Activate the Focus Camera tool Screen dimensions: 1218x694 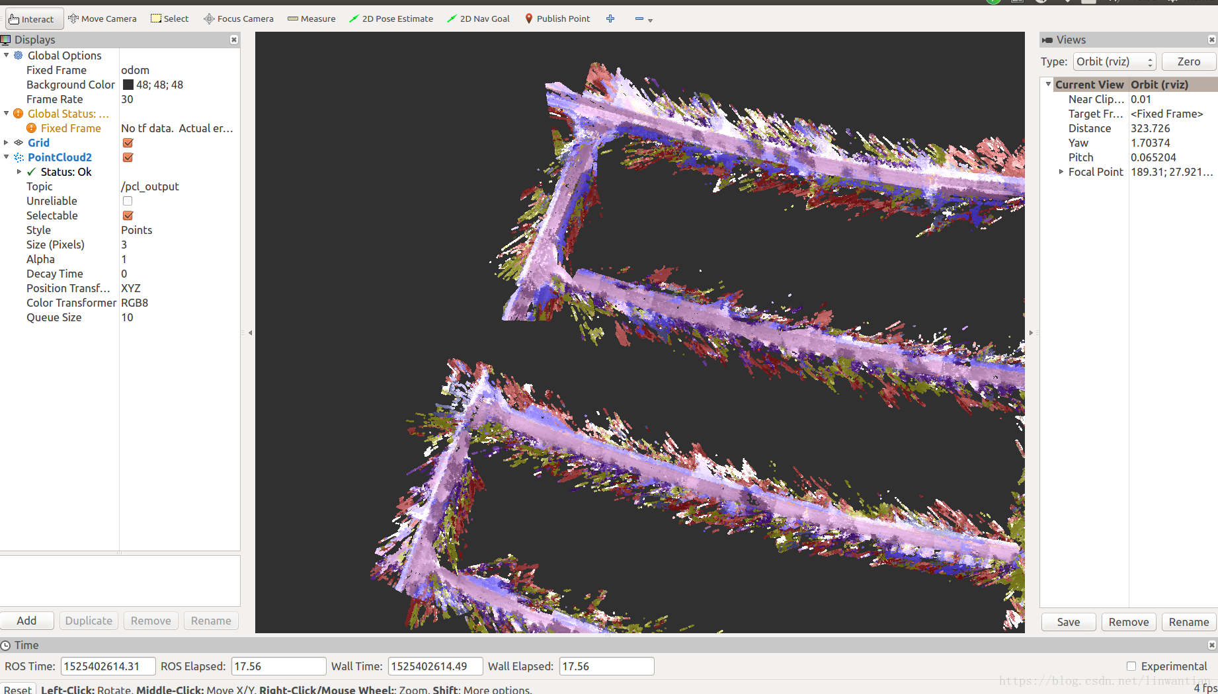pyautogui.click(x=239, y=19)
